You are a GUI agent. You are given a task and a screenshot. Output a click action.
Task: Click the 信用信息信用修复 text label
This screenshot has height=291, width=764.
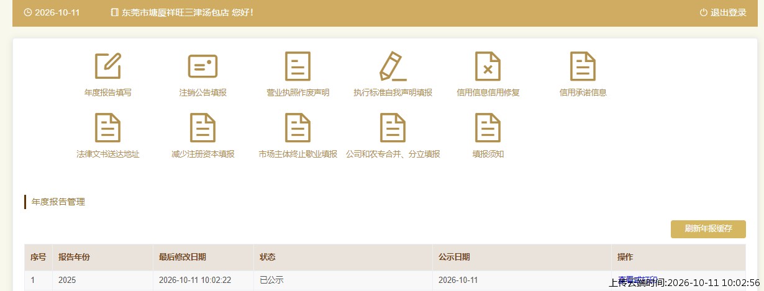[x=488, y=92]
